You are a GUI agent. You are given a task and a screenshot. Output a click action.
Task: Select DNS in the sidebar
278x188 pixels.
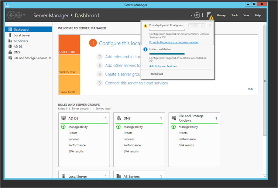(28, 52)
